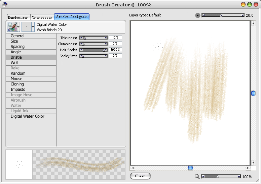Open the Well settings section
Screen dimensions: 261x184
pyautogui.click(x=31, y=63)
